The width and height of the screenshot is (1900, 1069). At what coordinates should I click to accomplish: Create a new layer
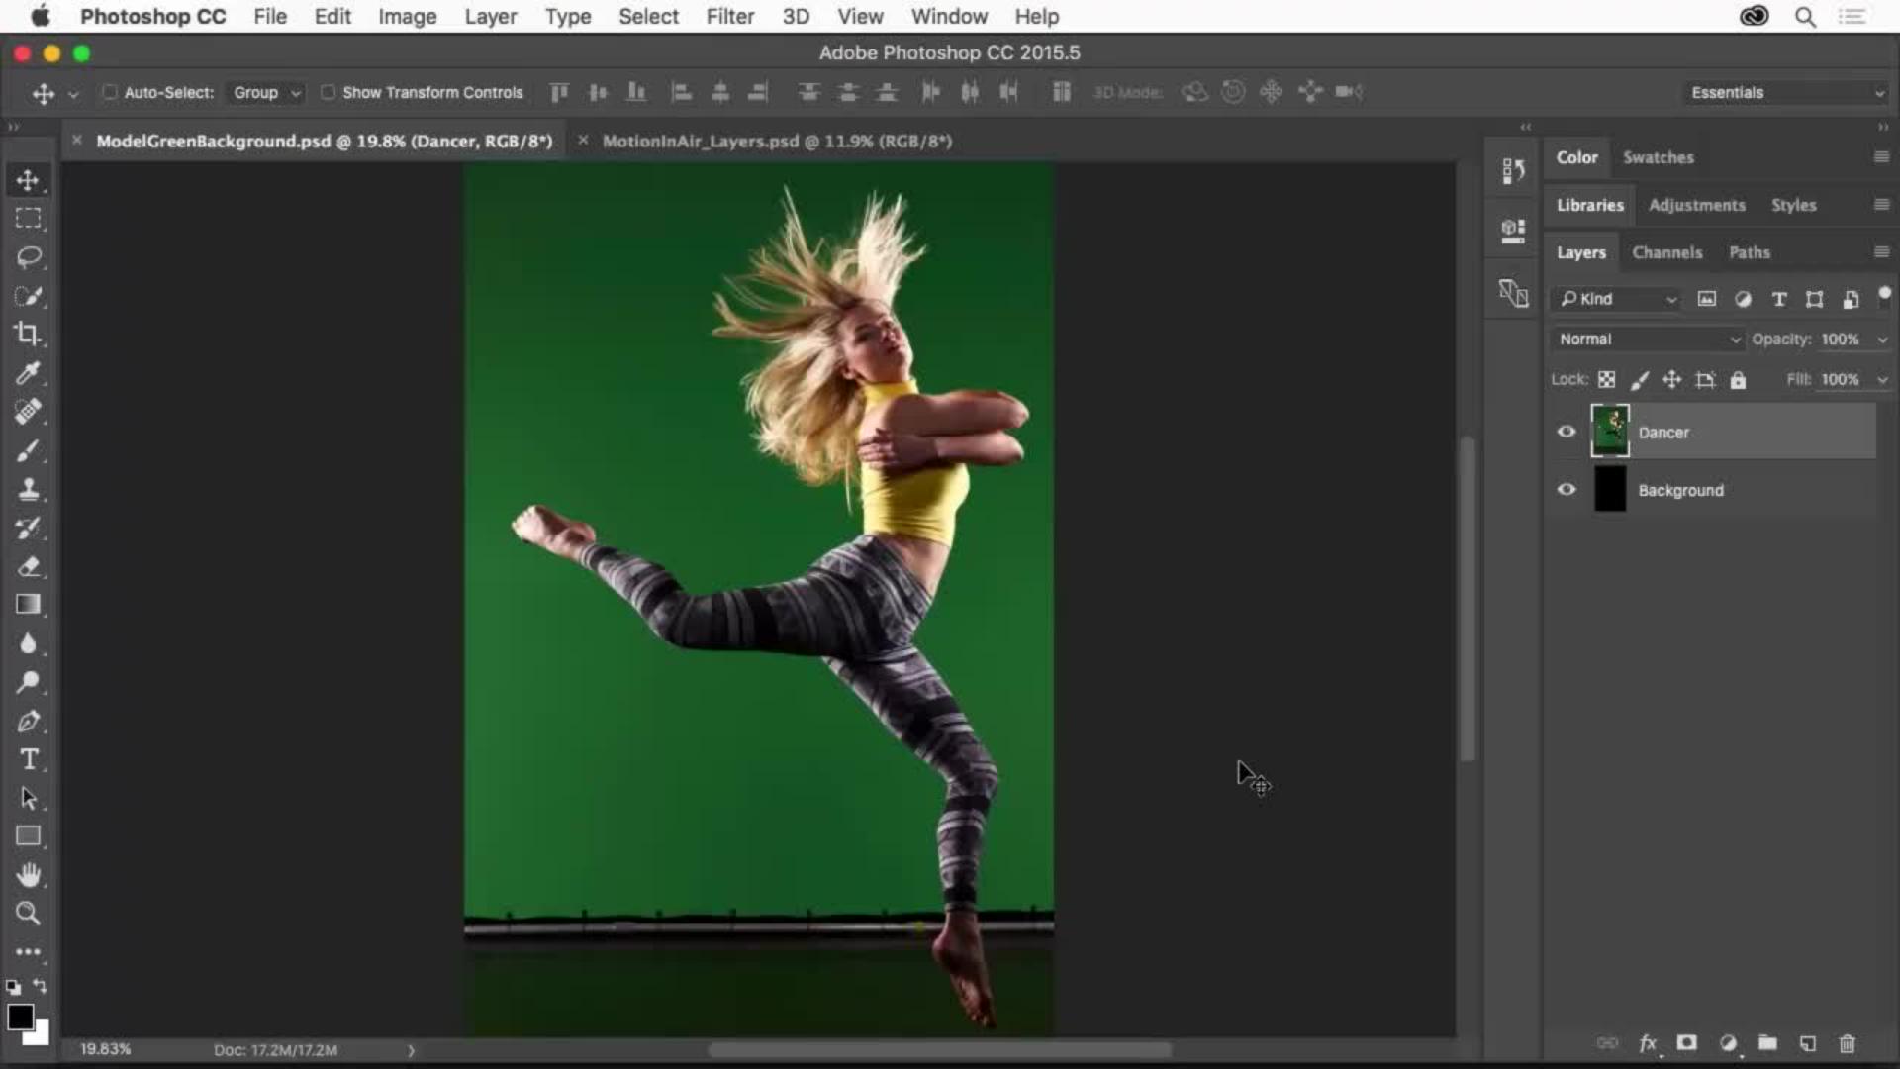1807,1043
